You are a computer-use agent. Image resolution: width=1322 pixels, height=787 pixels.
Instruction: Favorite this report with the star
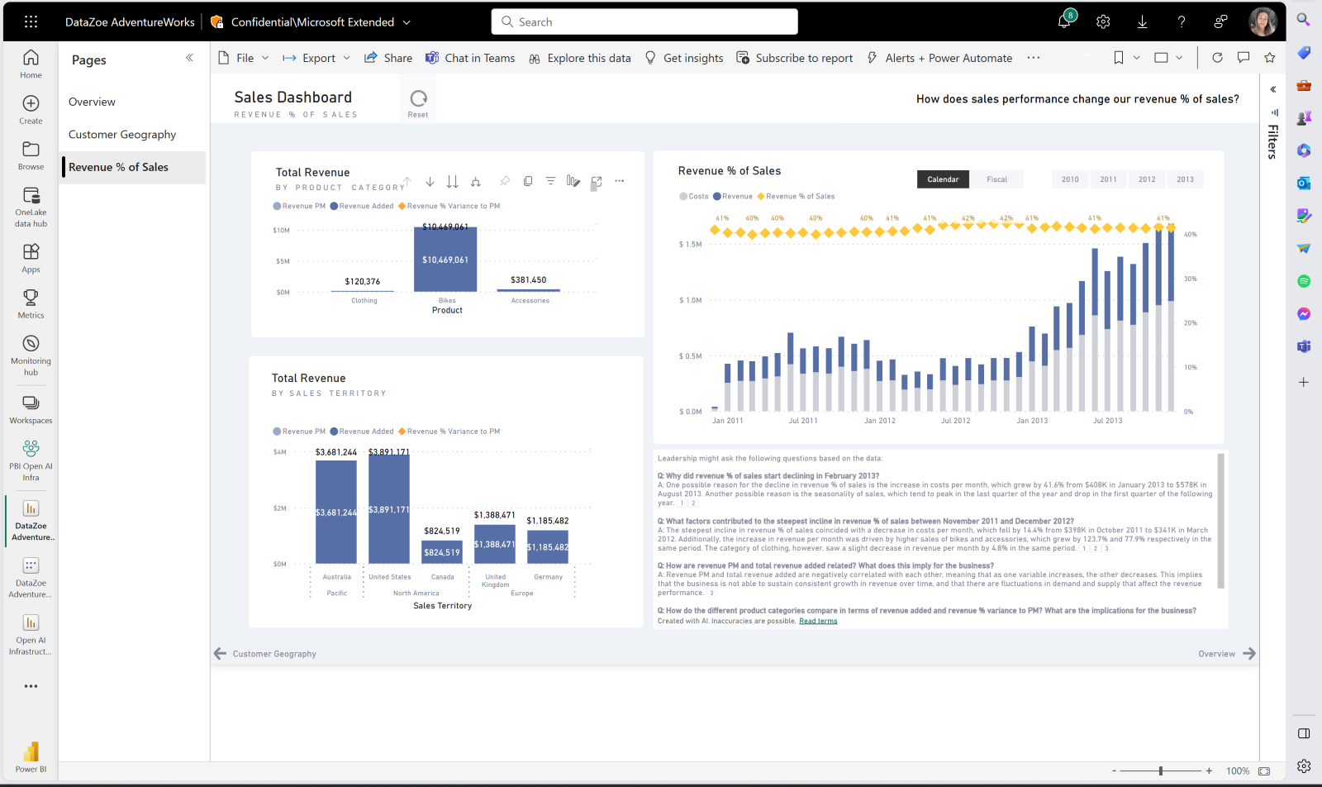1270,58
